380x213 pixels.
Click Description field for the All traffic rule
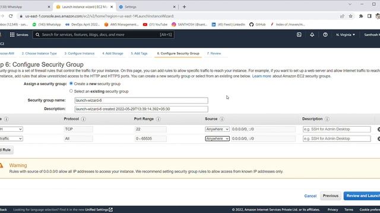(x=337, y=138)
